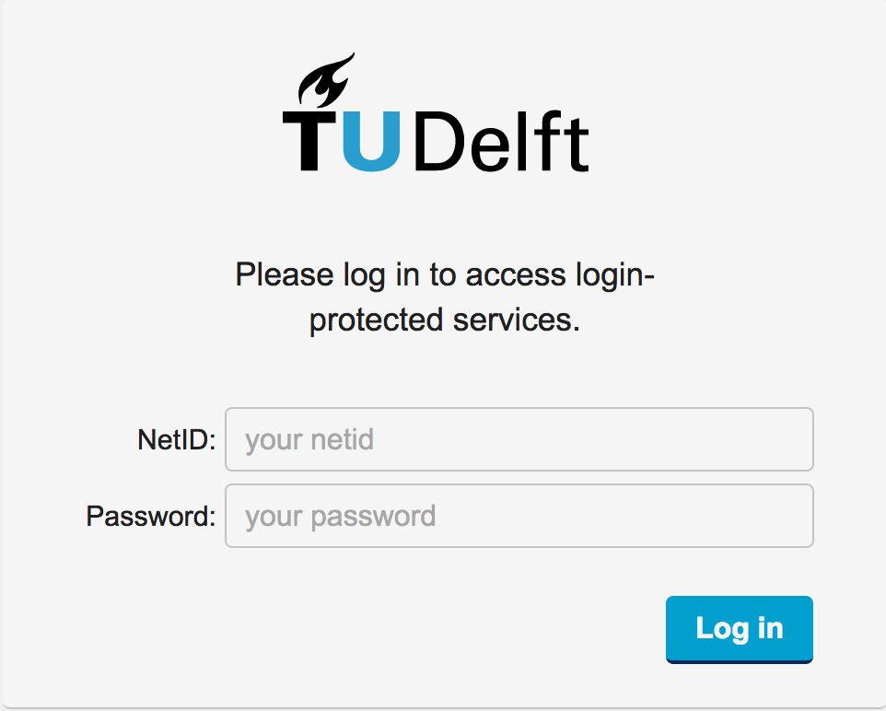Click the flame icon above the logo
The height and width of the screenshot is (711, 886).
click(325, 81)
